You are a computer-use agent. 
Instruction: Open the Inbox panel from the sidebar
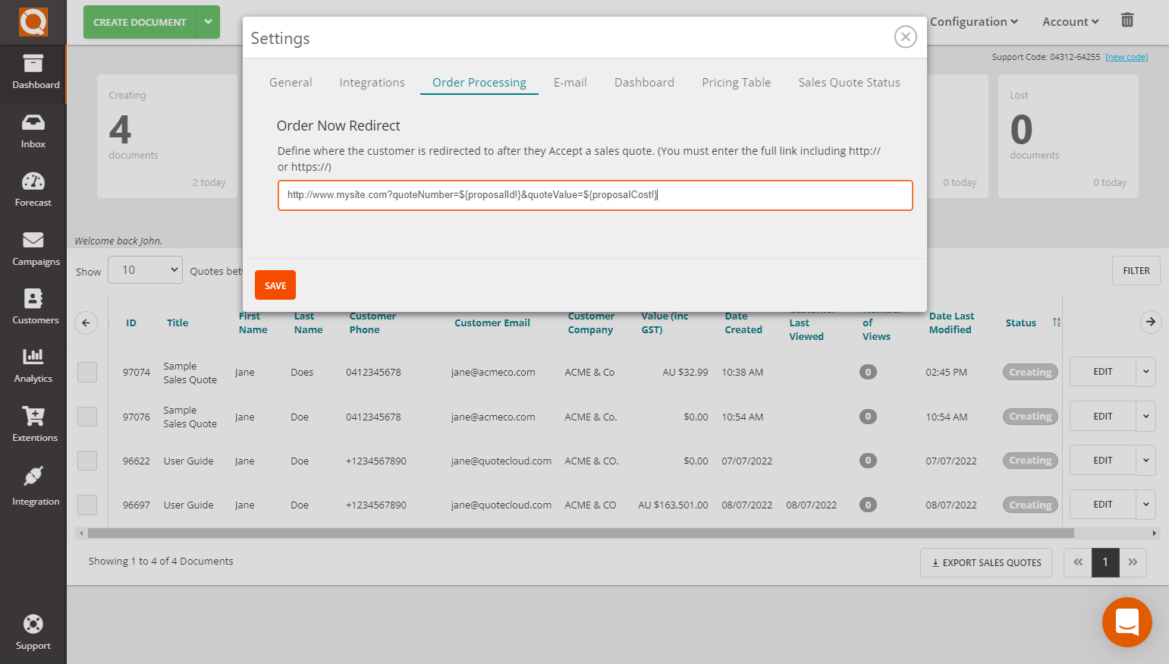pyautogui.click(x=33, y=131)
